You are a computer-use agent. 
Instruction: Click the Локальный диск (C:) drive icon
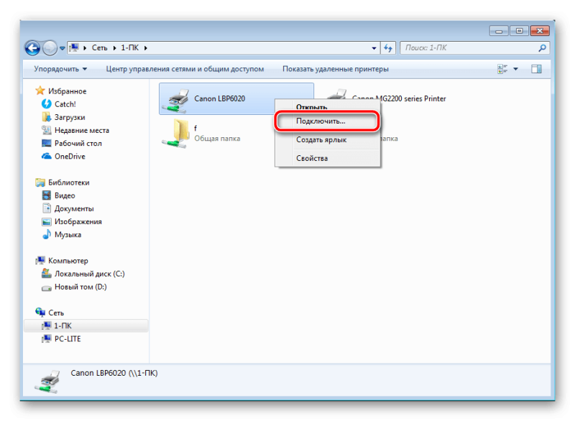[46, 273]
